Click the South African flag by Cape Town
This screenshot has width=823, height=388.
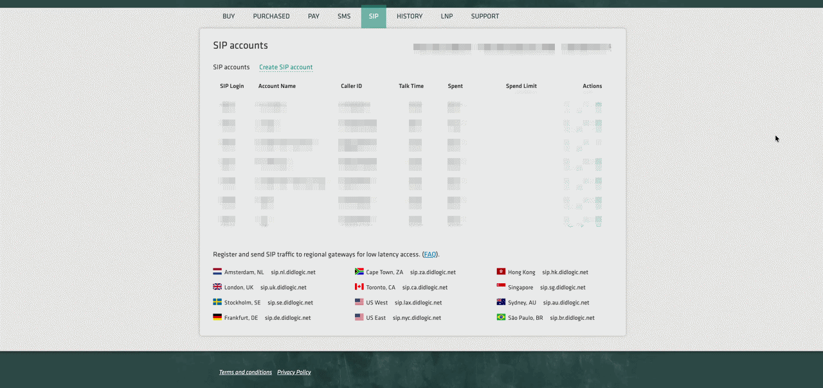tap(359, 272)
